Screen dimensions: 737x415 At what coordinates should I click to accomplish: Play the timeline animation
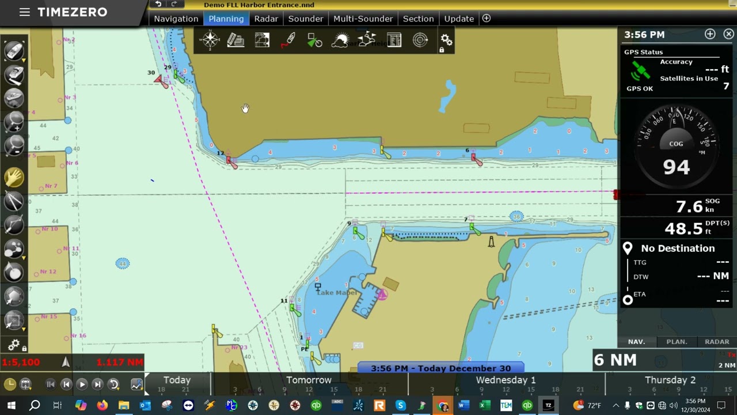(82, 384)
